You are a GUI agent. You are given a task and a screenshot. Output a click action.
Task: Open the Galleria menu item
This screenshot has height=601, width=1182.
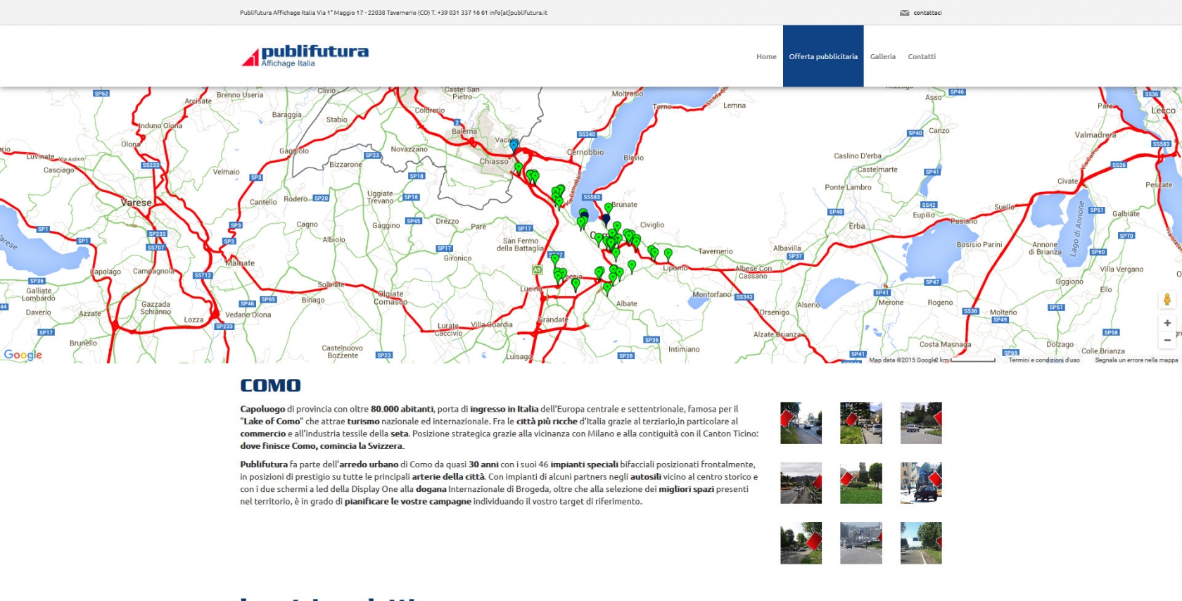coord(882,56)
